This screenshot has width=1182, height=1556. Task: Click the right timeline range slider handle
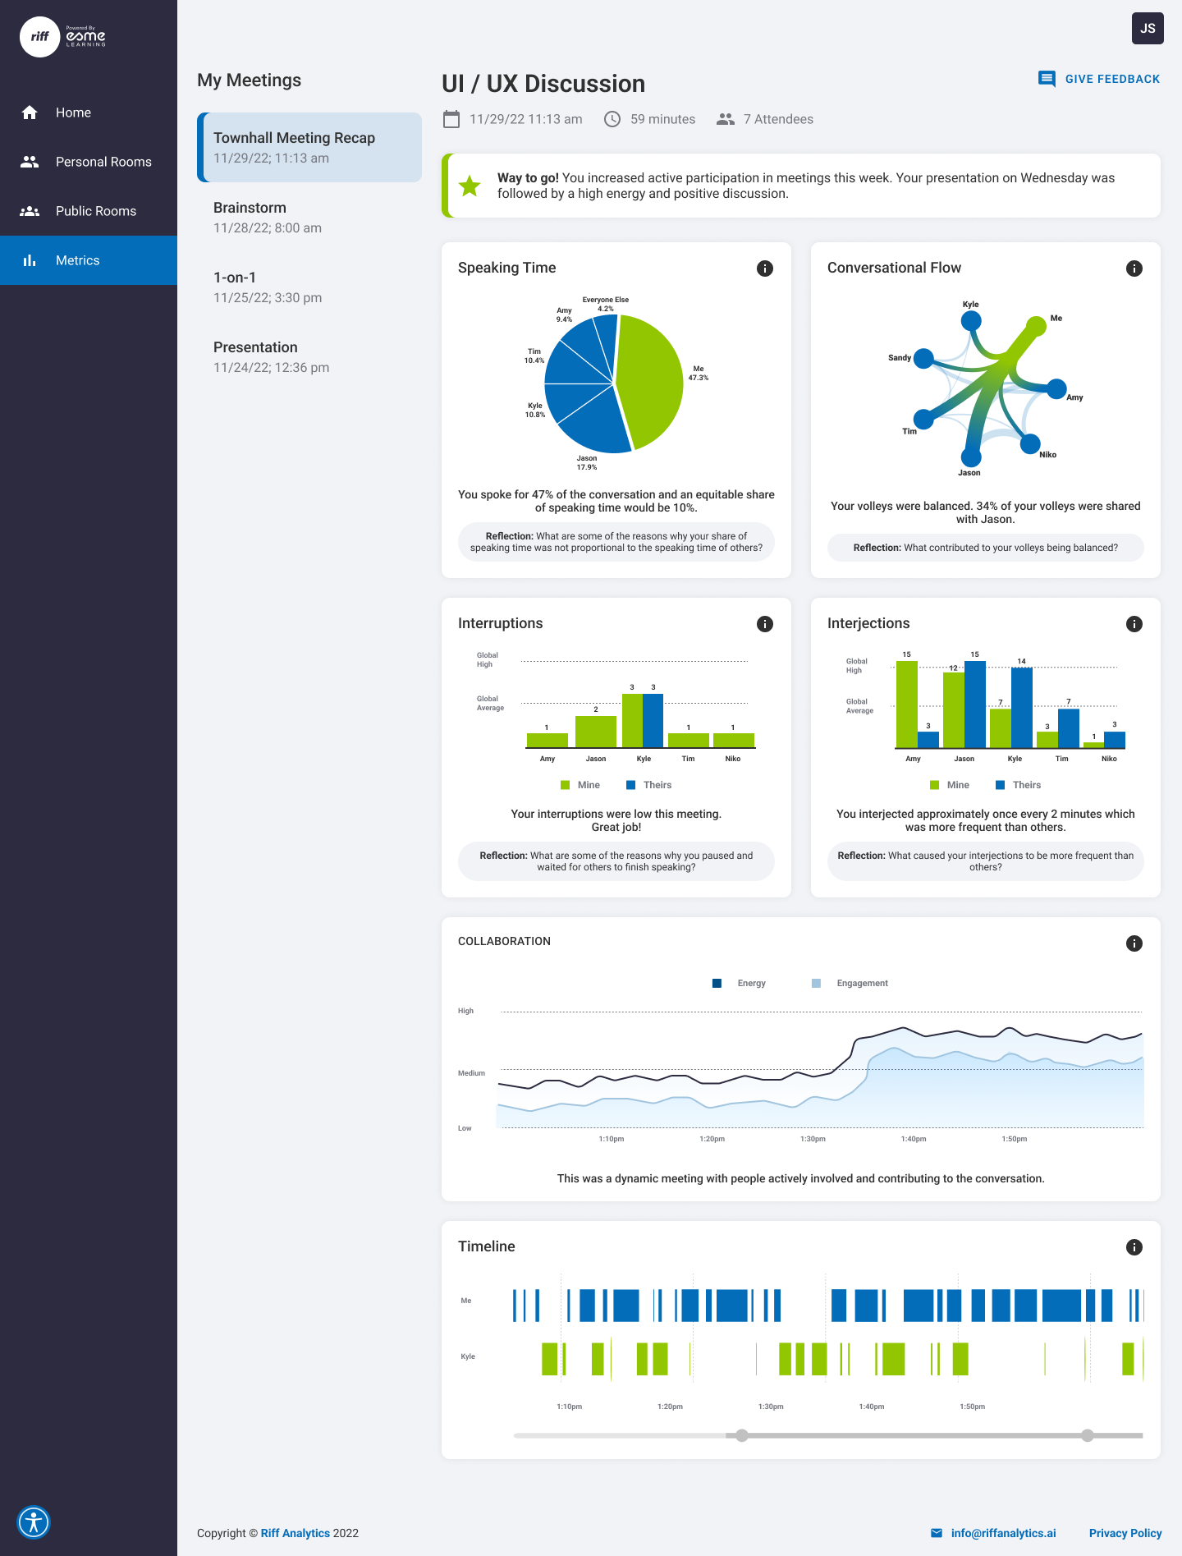(1088, 1435)
